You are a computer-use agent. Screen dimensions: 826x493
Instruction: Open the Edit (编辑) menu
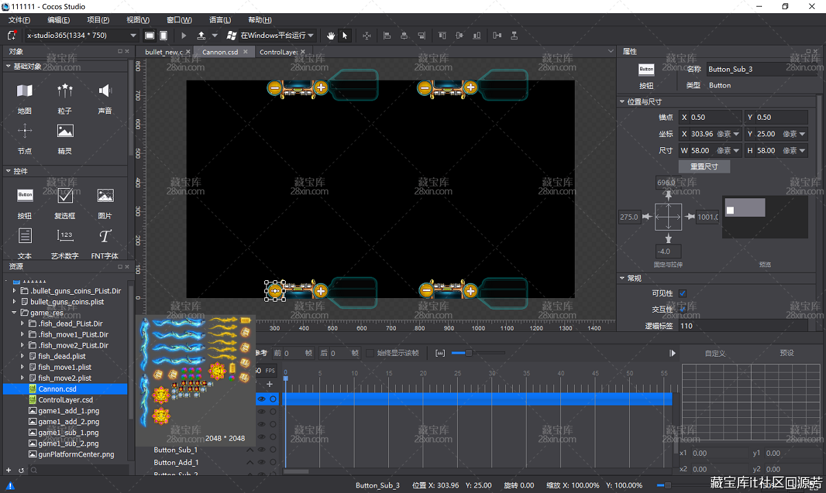coord(59,20)
